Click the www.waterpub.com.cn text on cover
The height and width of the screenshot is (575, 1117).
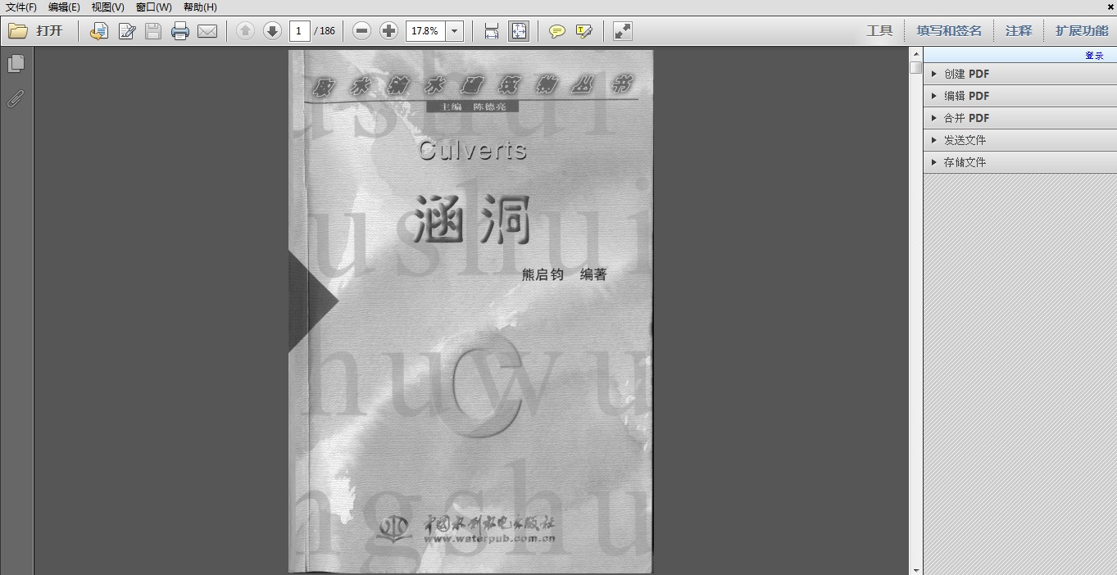point(490,539)
